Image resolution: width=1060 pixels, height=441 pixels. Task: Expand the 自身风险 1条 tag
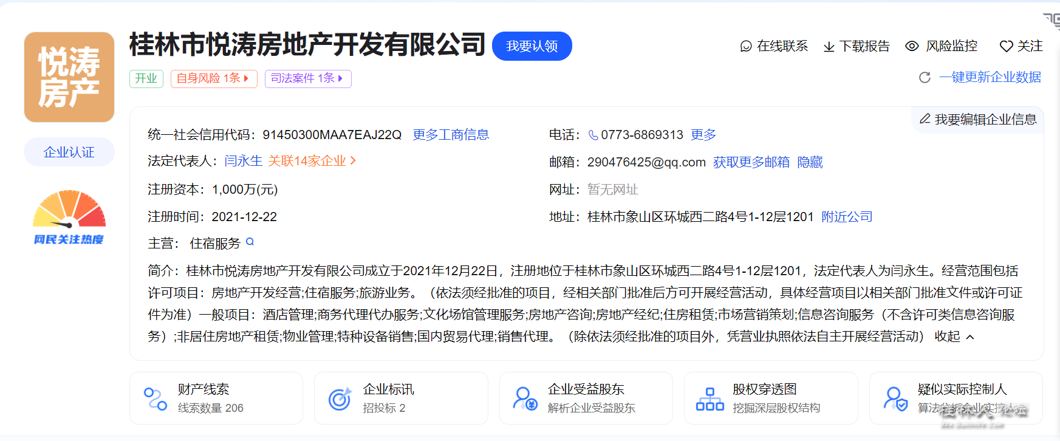[x=213, y=78]
